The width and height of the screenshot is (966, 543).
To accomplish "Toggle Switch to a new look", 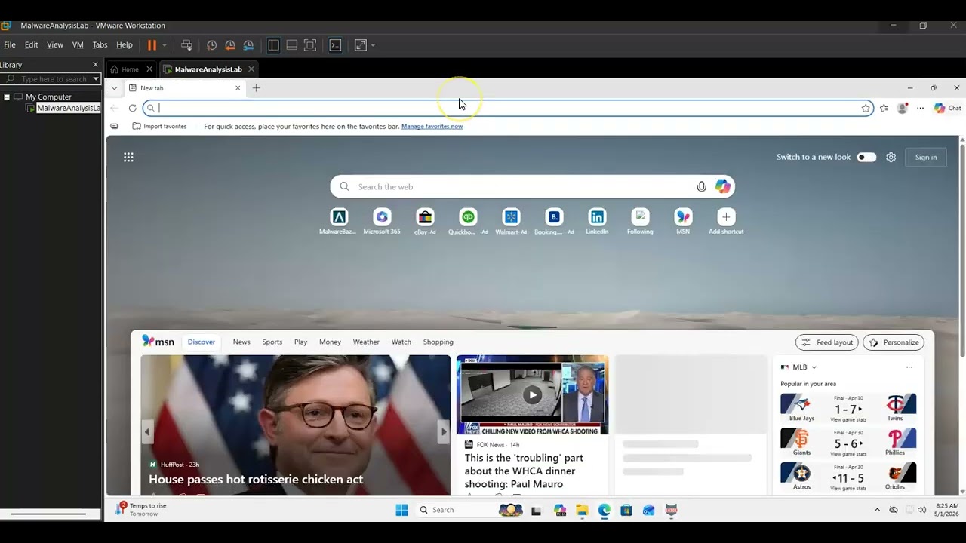I will (866, 157).
